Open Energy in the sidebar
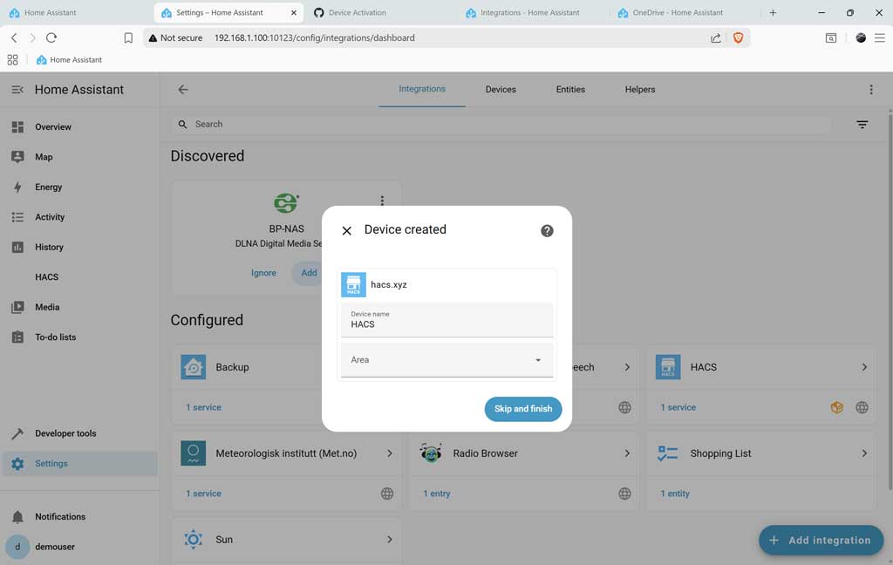This screenshot has height=565, width=893. pyautogui.click(x=79, y=187)
